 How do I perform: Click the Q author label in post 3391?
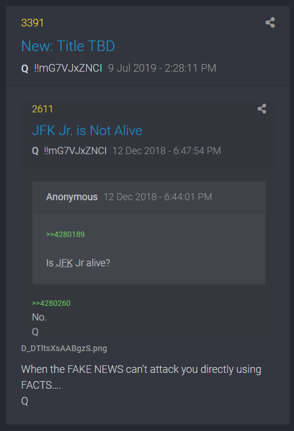coord(25,69)
